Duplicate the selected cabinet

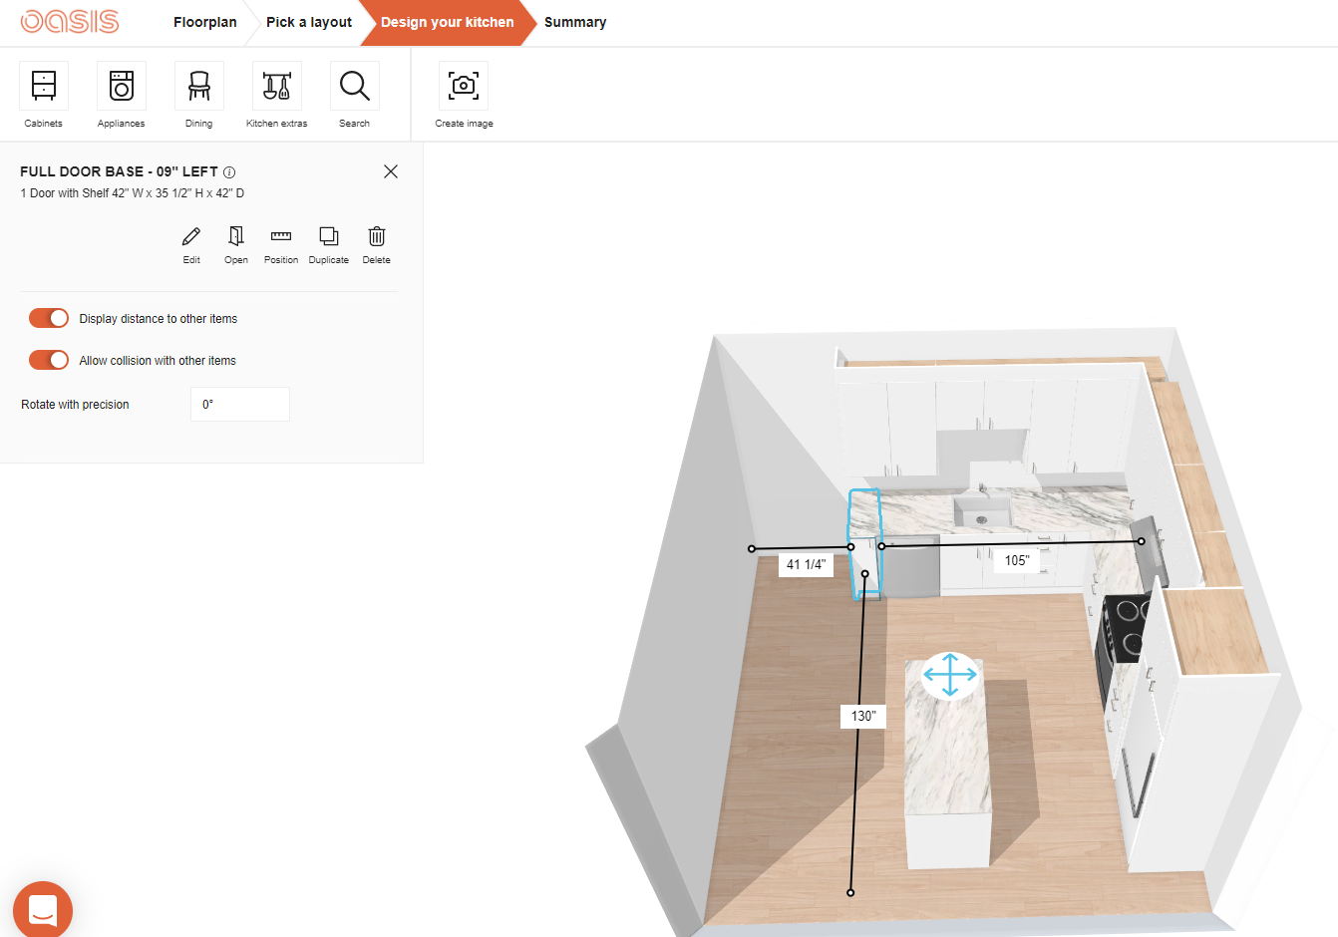coord(329,236)
